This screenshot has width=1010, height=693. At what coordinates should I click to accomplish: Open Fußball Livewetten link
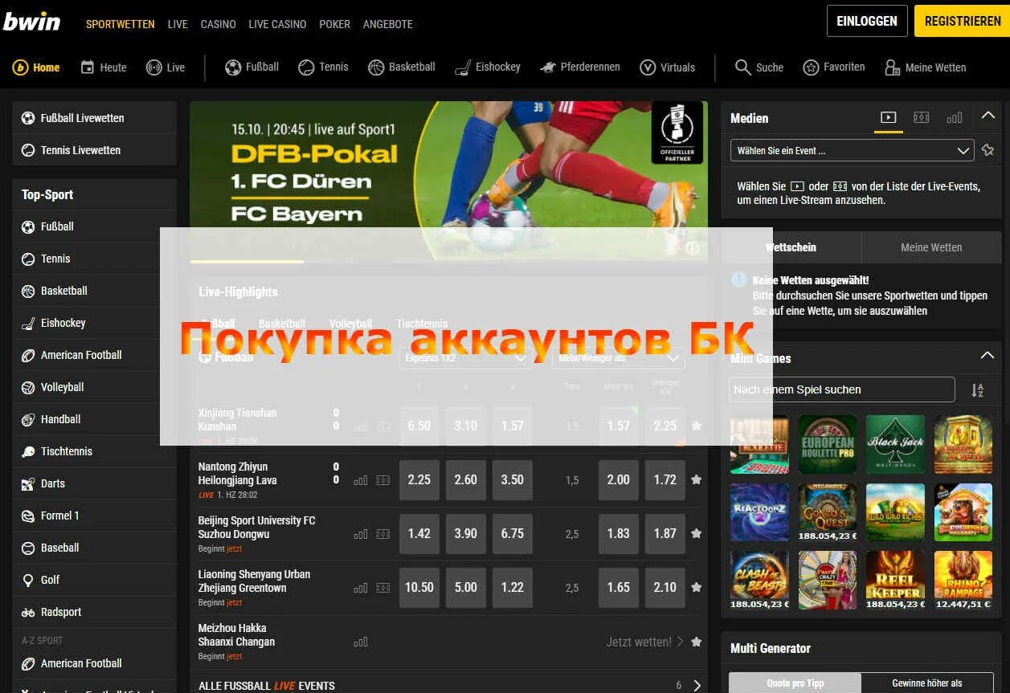(95, 118)
